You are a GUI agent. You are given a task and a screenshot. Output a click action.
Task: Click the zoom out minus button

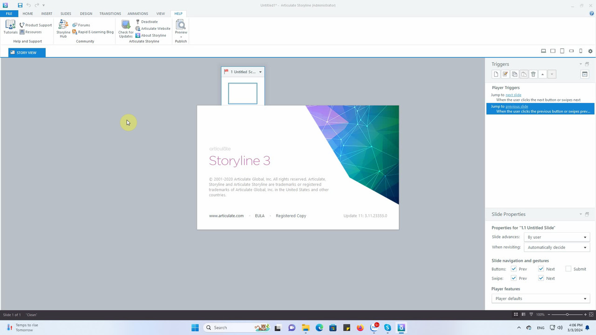[x=549, y=315]
